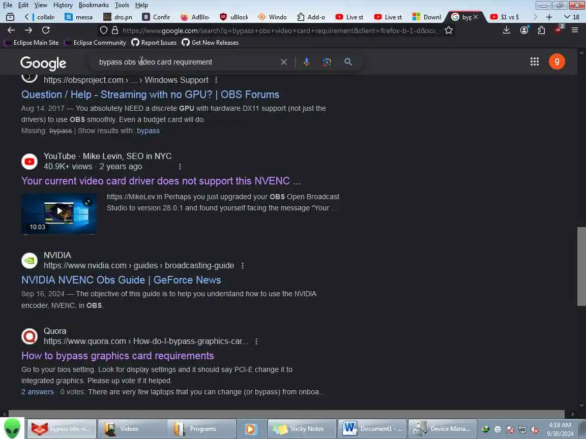Show results with 'bypass' link
586x439 pixels.
coord(148,131)
